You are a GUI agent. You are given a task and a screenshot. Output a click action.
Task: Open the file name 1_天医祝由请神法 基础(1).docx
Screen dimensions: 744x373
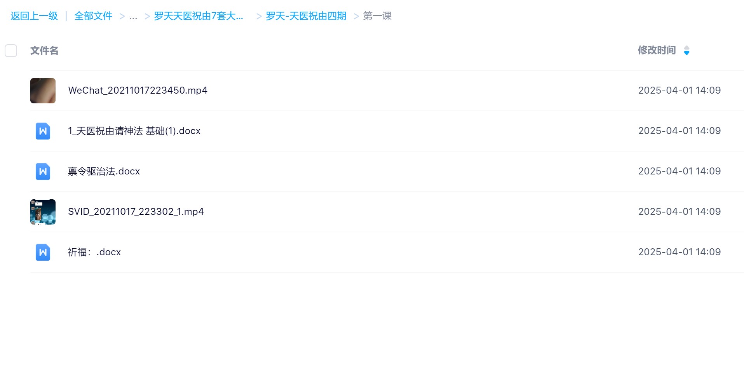click(x=134, y=131)
